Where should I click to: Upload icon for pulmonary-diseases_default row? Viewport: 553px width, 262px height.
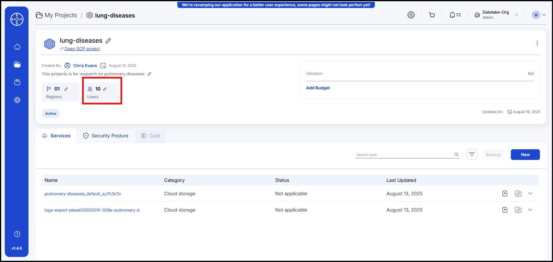coord(505,193)
